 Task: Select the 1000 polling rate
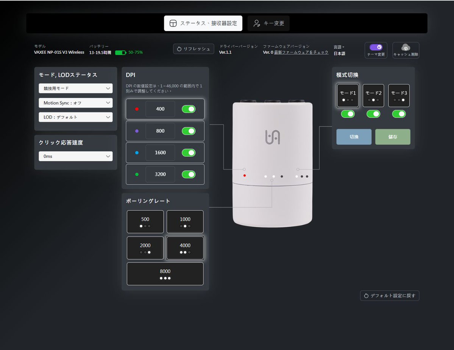click(x=185, y=222)
